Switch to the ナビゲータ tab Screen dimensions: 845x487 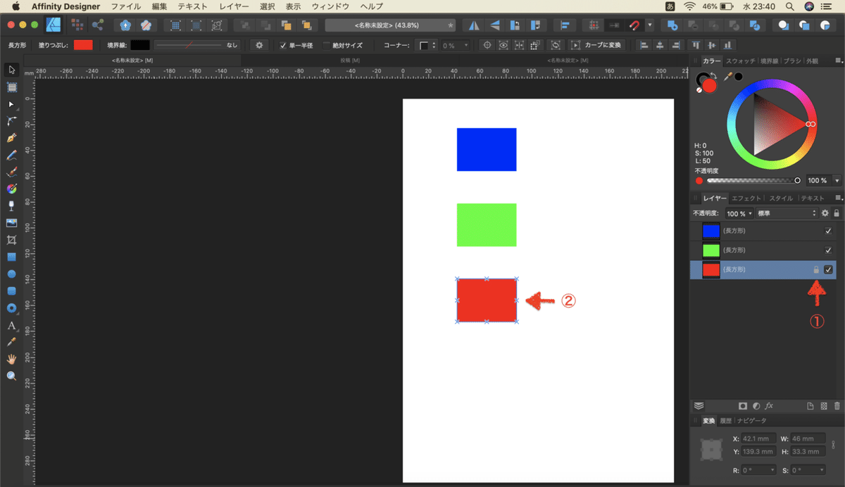click(x=751, y=420)
